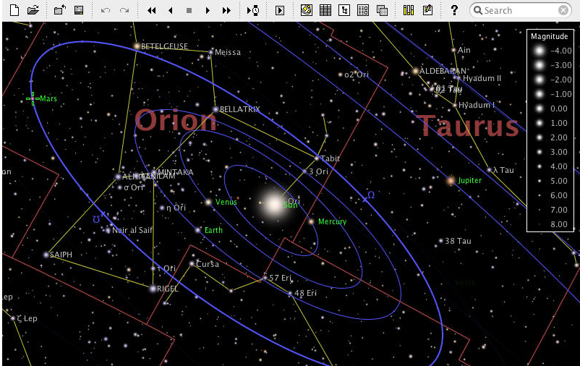The height and width of the screenshot is (366, 580).
Task: Click the Orion constellation name
Action: click(175, 120)
